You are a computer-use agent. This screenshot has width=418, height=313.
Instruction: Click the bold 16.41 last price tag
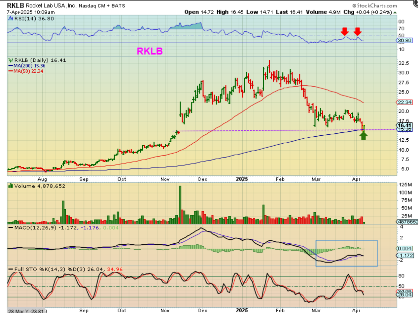[x=404, y=125]
